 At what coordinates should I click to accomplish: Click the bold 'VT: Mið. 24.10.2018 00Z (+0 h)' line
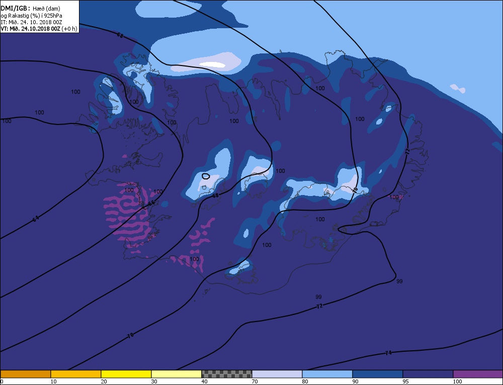tap(39, 29)
